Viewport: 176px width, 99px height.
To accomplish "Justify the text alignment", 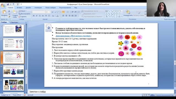I will [72, 16].
